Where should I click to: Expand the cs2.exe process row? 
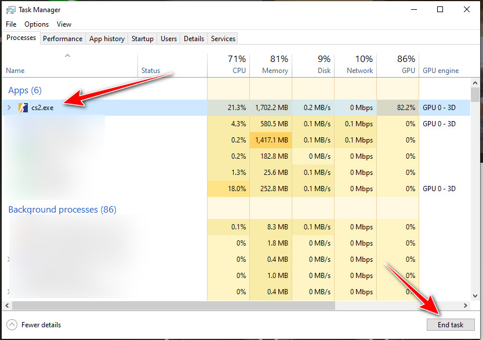tap(8, 107)
